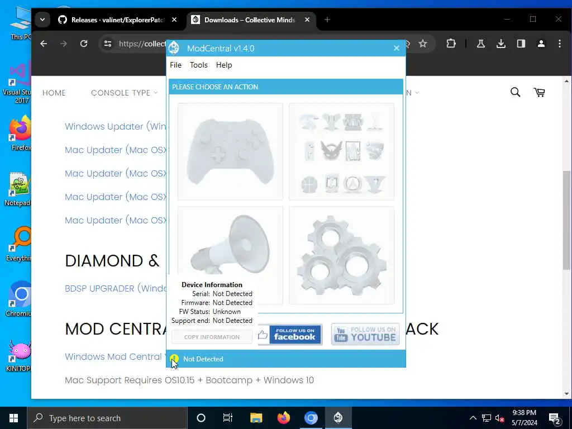The image size is (572, 429).
Task: Open the browser downloads panel
Action: pyautogui.click(x=501, y=44)
